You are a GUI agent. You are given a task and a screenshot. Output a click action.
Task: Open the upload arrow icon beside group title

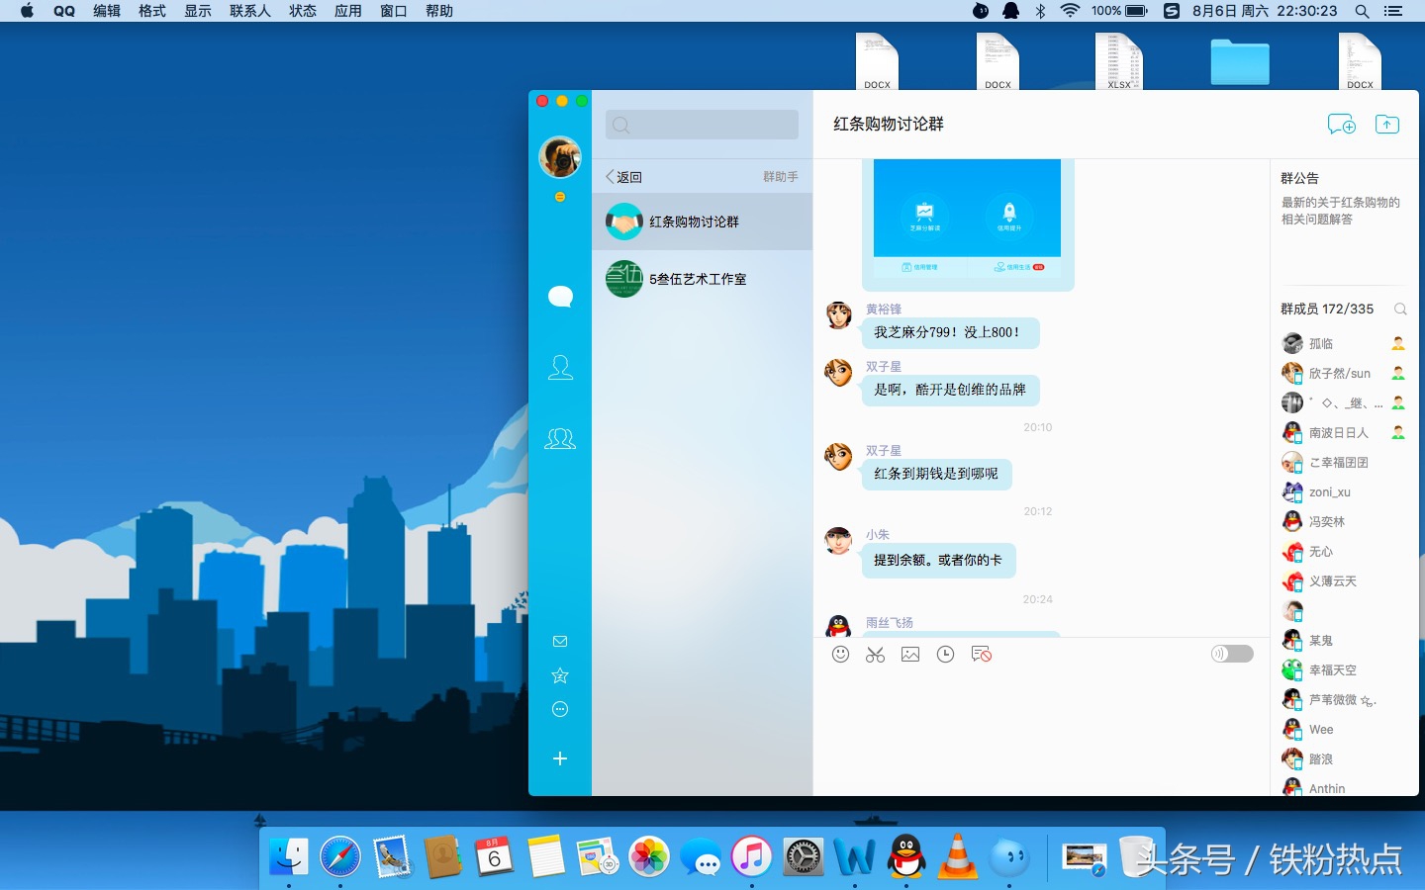(1387, 124)
